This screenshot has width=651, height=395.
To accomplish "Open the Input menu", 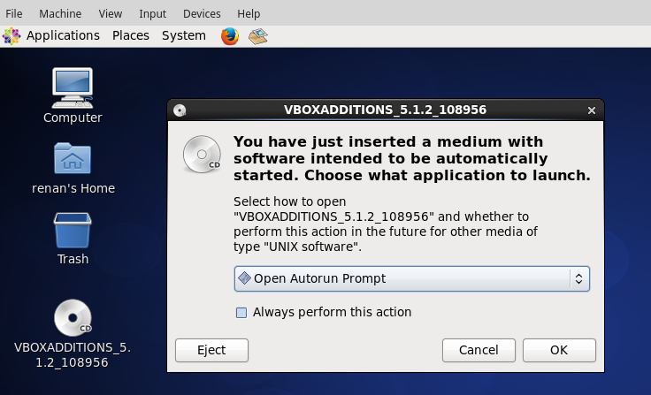I will (x=152, y=13).
